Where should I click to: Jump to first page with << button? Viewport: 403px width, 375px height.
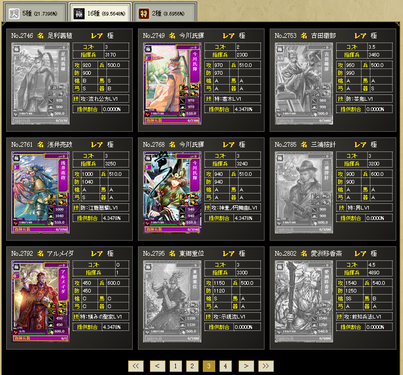[136, 366]
